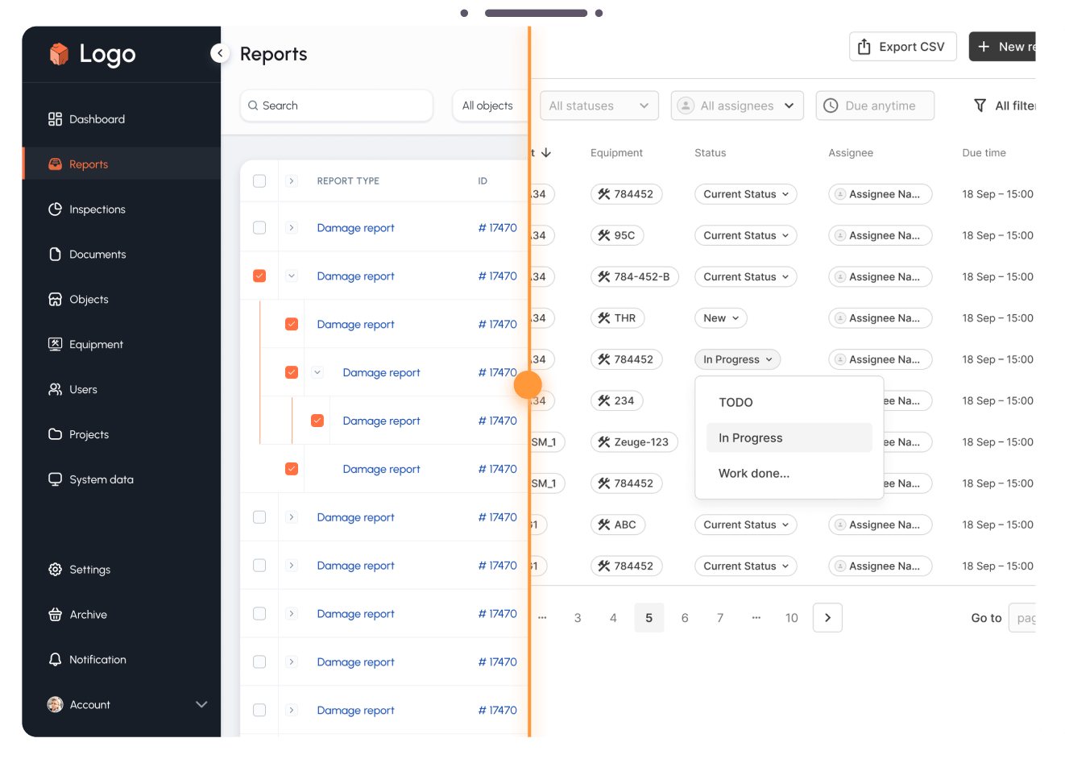Click the left dot of top carousel indicator

coord(464,13)
